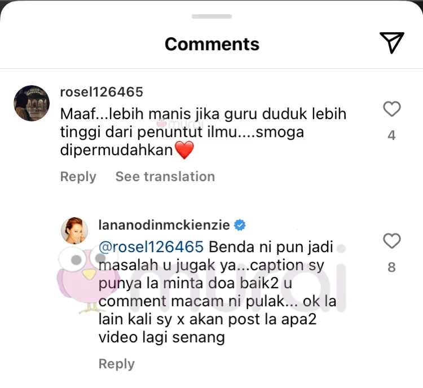Screen dimensions: 423x388
Task: Reply to rosel126465's comment
Action: coord(78,177)
